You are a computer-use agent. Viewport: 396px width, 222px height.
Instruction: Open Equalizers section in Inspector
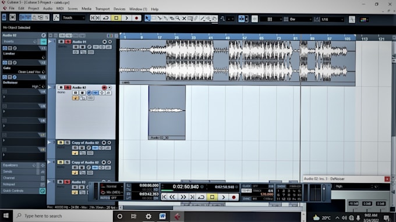point(23,165)
